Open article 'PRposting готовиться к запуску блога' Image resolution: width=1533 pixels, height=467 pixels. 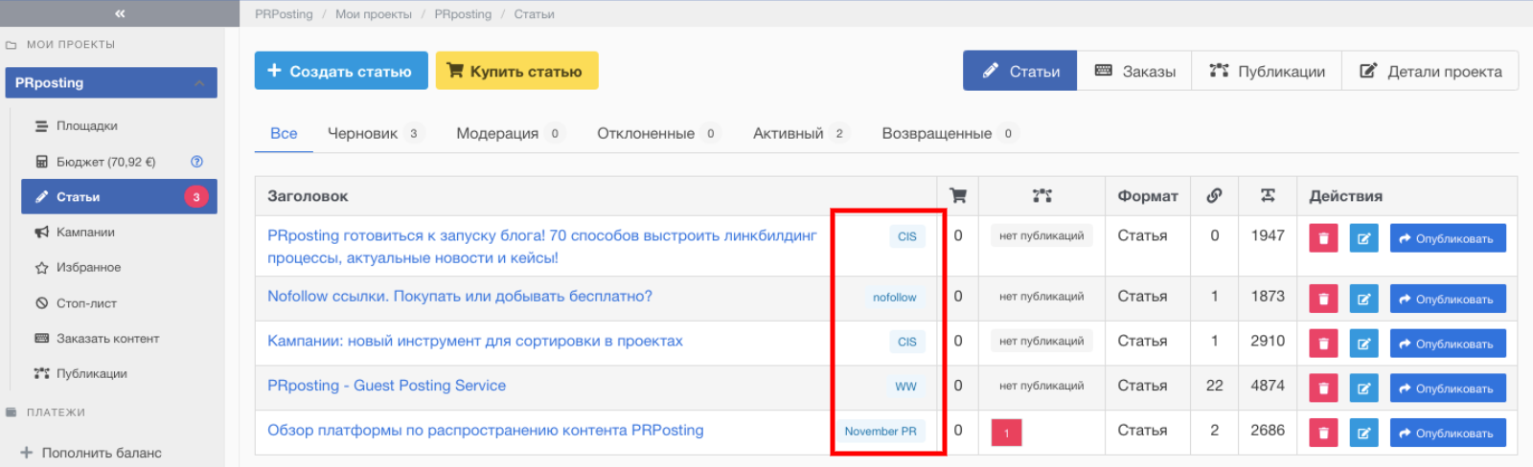click(542, 246)
